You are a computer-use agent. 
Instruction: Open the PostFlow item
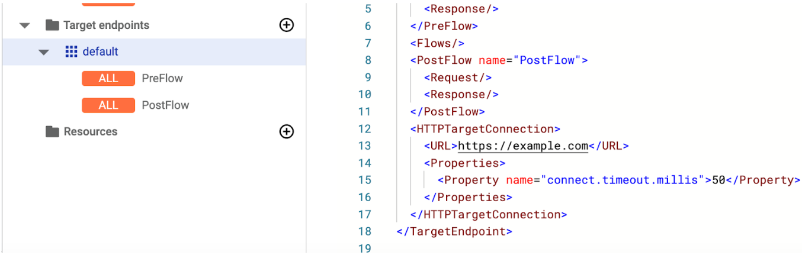point(165,105)
